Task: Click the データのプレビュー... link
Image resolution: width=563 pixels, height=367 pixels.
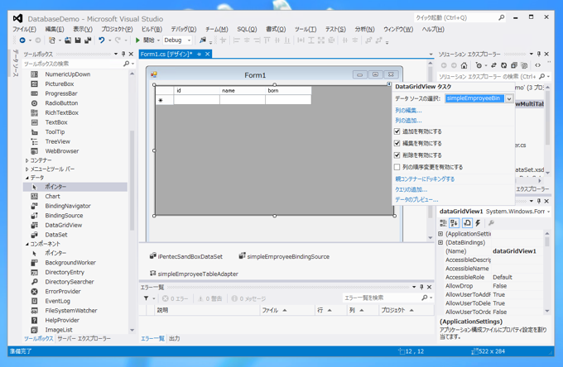Action: pyautogui.click(x=416, y=200)
